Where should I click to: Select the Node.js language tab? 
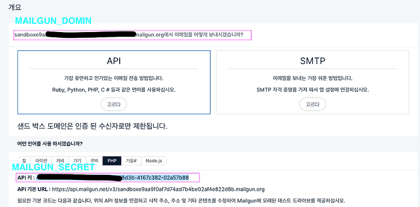click(154, 161)
